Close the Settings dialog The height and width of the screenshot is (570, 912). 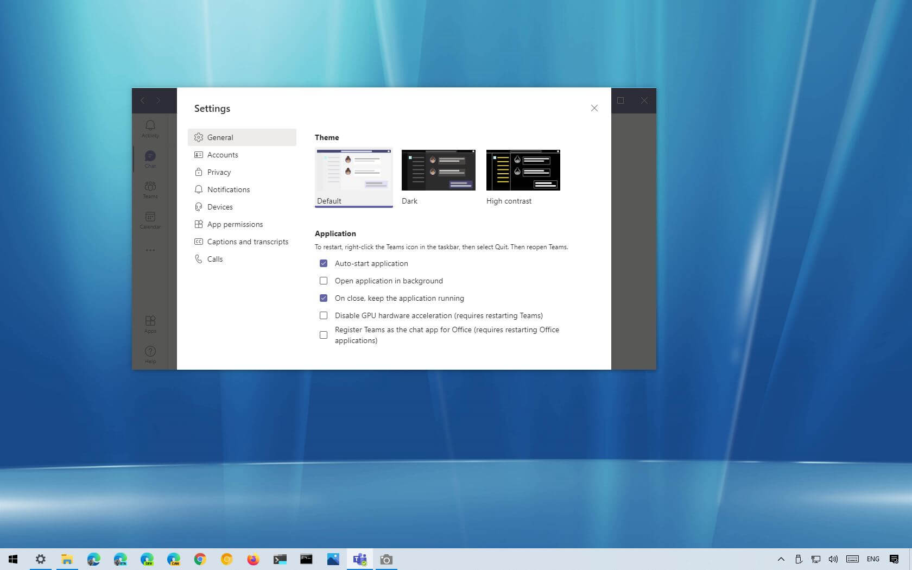(x=594, y=108)
